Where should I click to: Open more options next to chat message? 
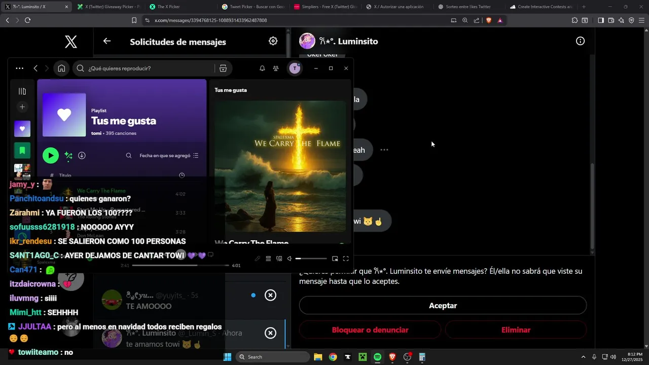point(384,150)
